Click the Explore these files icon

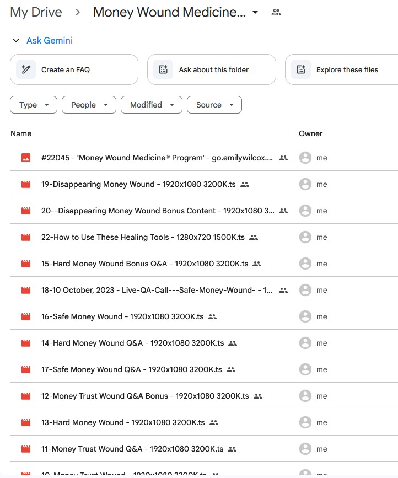coord(301,69)
